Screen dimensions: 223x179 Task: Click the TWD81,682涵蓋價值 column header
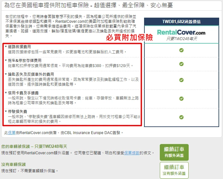(x=181, y=21)
